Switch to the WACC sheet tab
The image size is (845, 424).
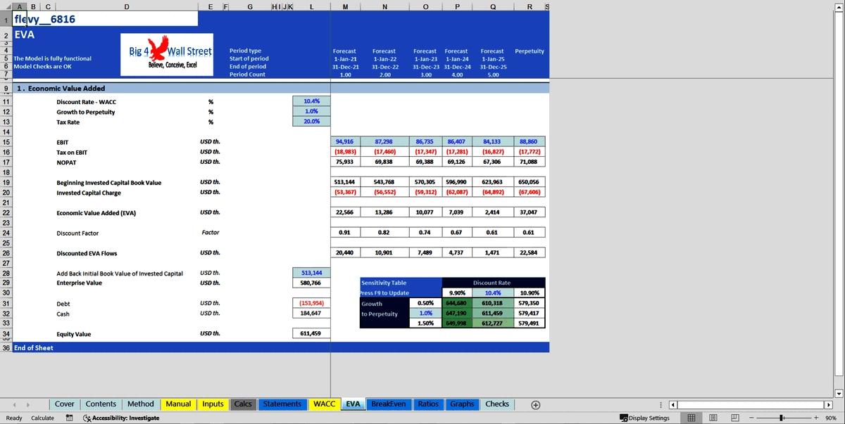point(323,404)
